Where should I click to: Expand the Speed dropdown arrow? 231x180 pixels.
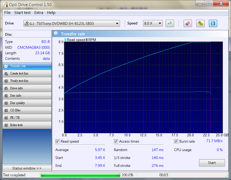[160, 23]
